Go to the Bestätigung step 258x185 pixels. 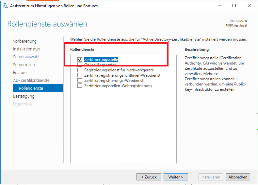24,96
